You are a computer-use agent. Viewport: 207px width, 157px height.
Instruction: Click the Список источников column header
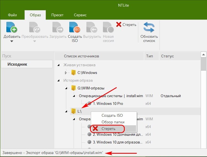pos(99,56)
